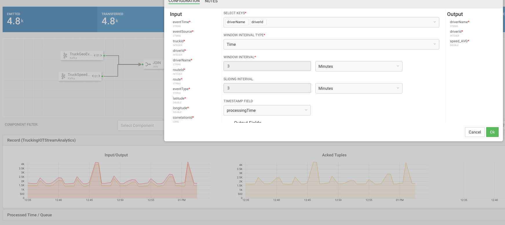Click the Kafka icon on TruckSpeed node

click(x=63, y=76)
